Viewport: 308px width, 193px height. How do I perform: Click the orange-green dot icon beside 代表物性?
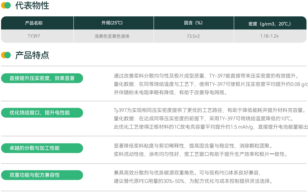coord(6,5)
